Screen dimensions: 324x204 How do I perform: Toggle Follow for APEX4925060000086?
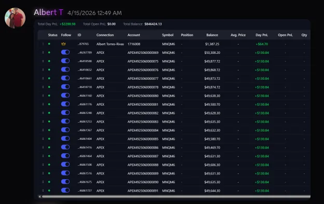(x=65, y=147)
